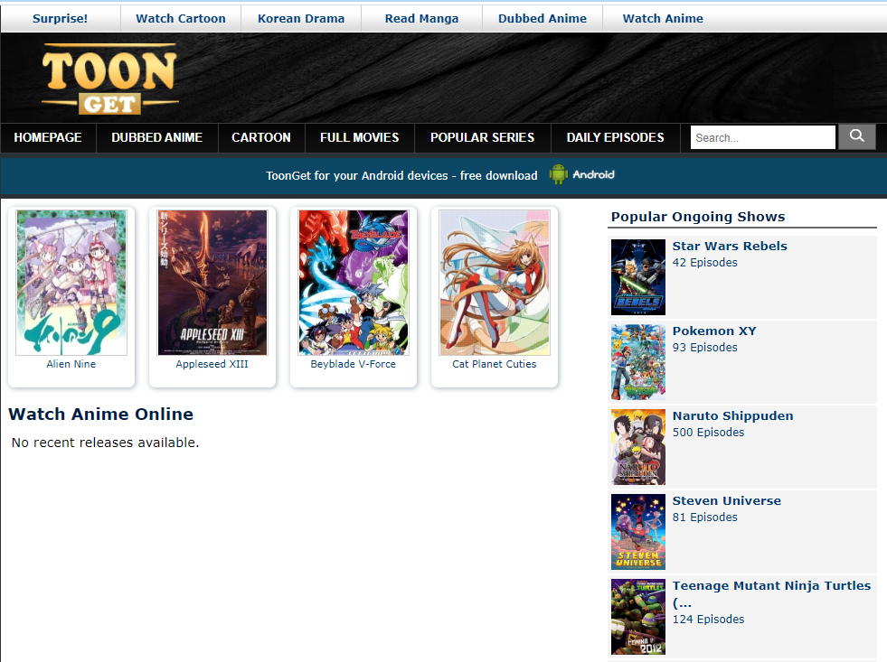Click the '42 Episodes' text
Image resolution: width=887 pixels, height=662 pixels.
pos(705,263)
